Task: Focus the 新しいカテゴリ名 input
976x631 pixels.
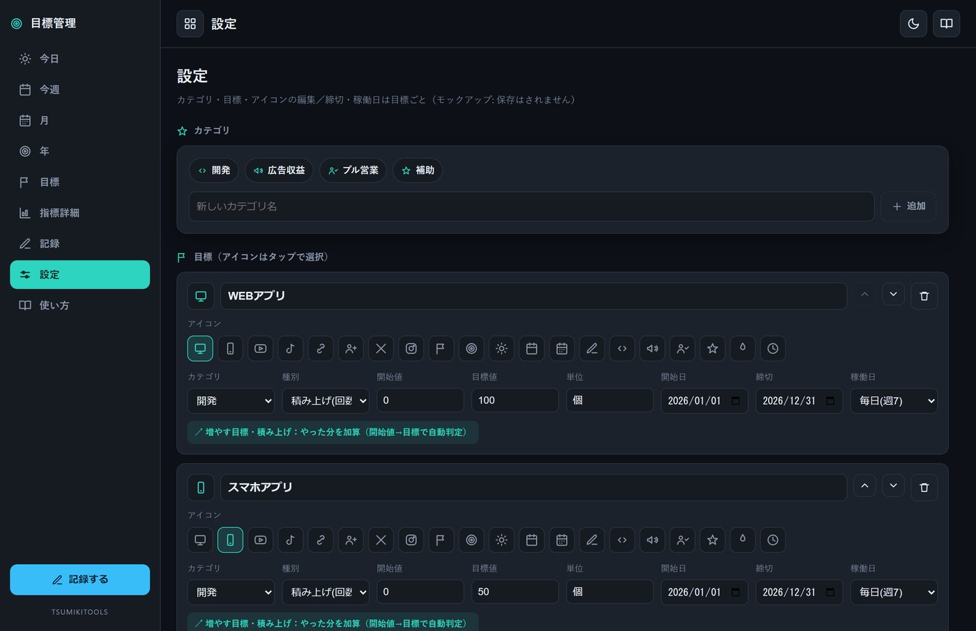Action: 531,206
